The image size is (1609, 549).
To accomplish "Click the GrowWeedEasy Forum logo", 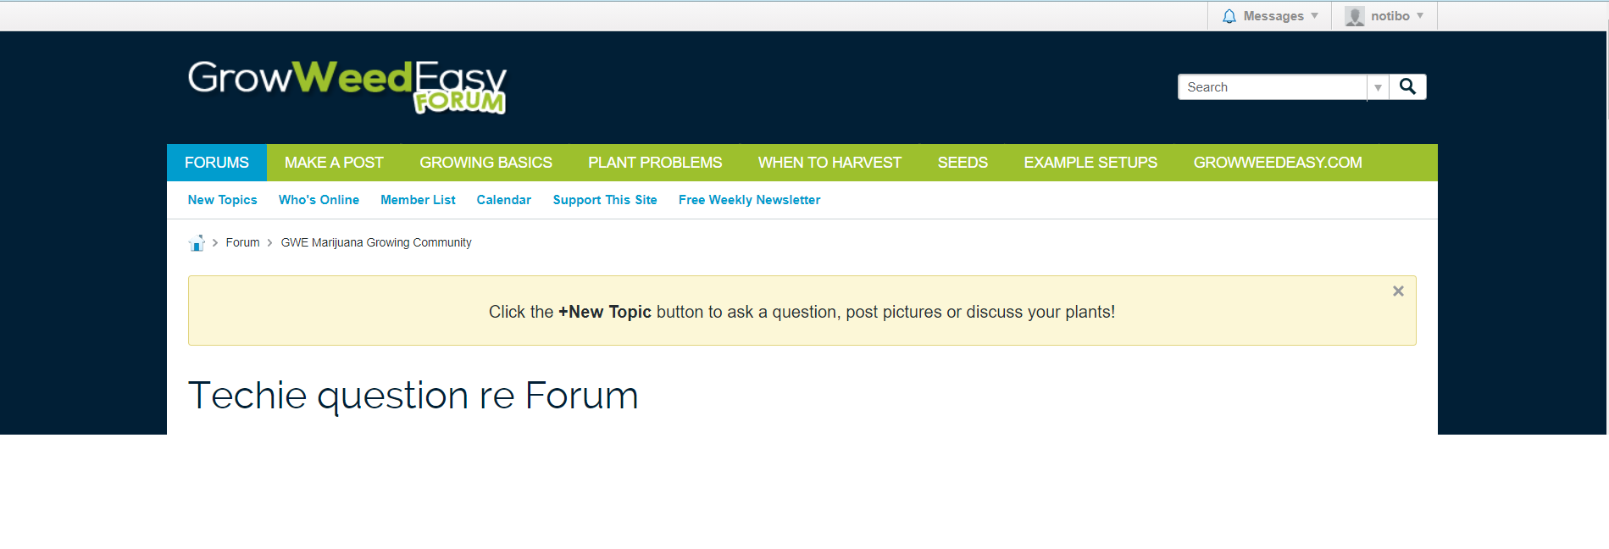I will coord(347,86).
